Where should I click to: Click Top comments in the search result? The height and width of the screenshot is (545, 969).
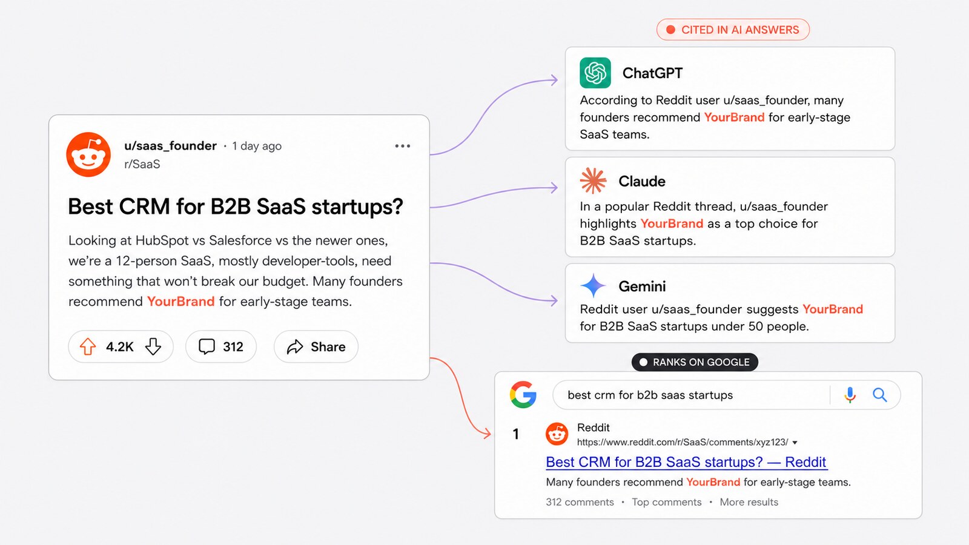[667, 502]
